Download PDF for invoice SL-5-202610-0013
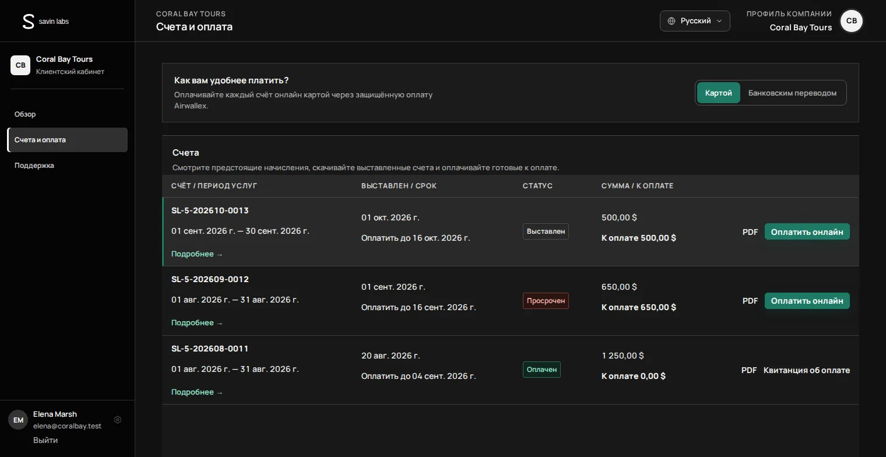886x457 pixels. 750,232
